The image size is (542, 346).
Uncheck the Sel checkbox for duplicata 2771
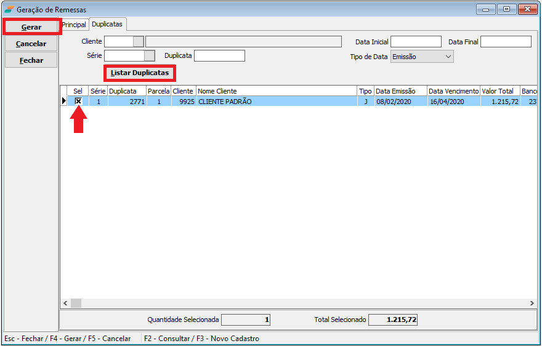pos(78,102)
